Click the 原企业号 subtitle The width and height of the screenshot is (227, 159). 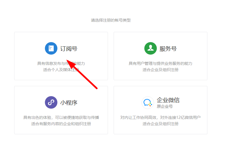(x=165, y=107)
